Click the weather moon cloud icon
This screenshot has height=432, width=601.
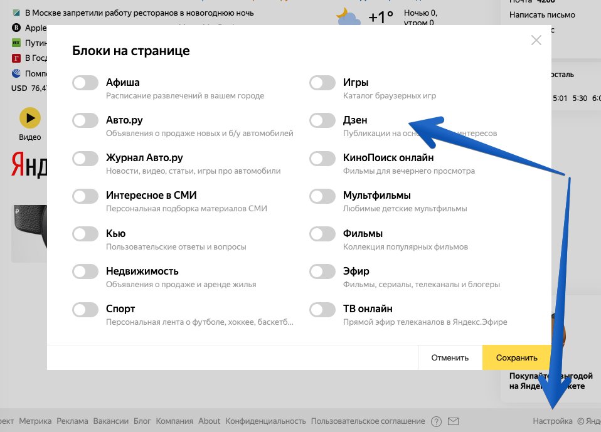point(348,17)
